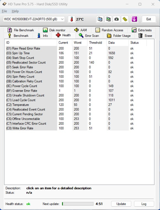The width and height of the screenshot is (160, 210).
Task: Click the thermometer temperature icon
Action: pos(71,19)
